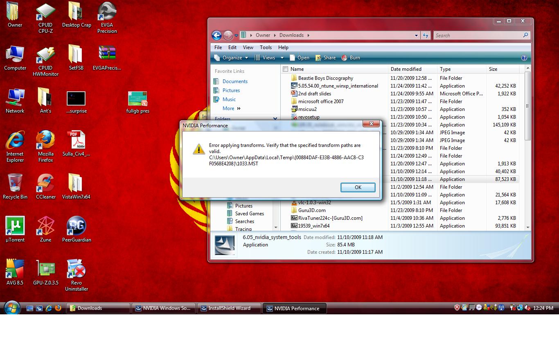Open the Recycle Bin icon
Image resolution: width=559 pixels, height=361 pixels.
pyautogui.click(x=15, y=187)
